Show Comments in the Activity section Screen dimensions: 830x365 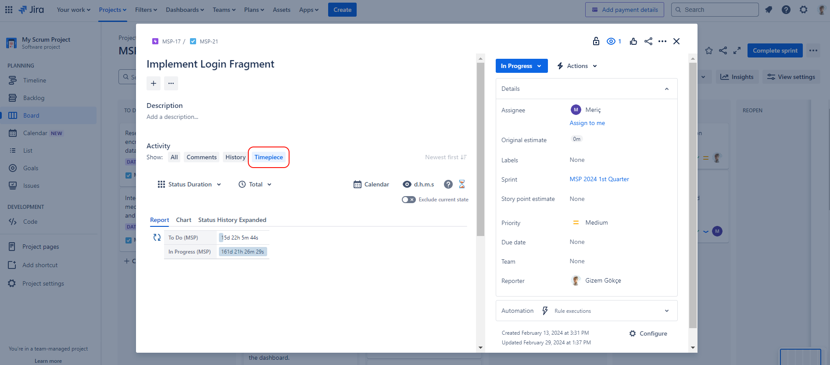click(201, 157)
